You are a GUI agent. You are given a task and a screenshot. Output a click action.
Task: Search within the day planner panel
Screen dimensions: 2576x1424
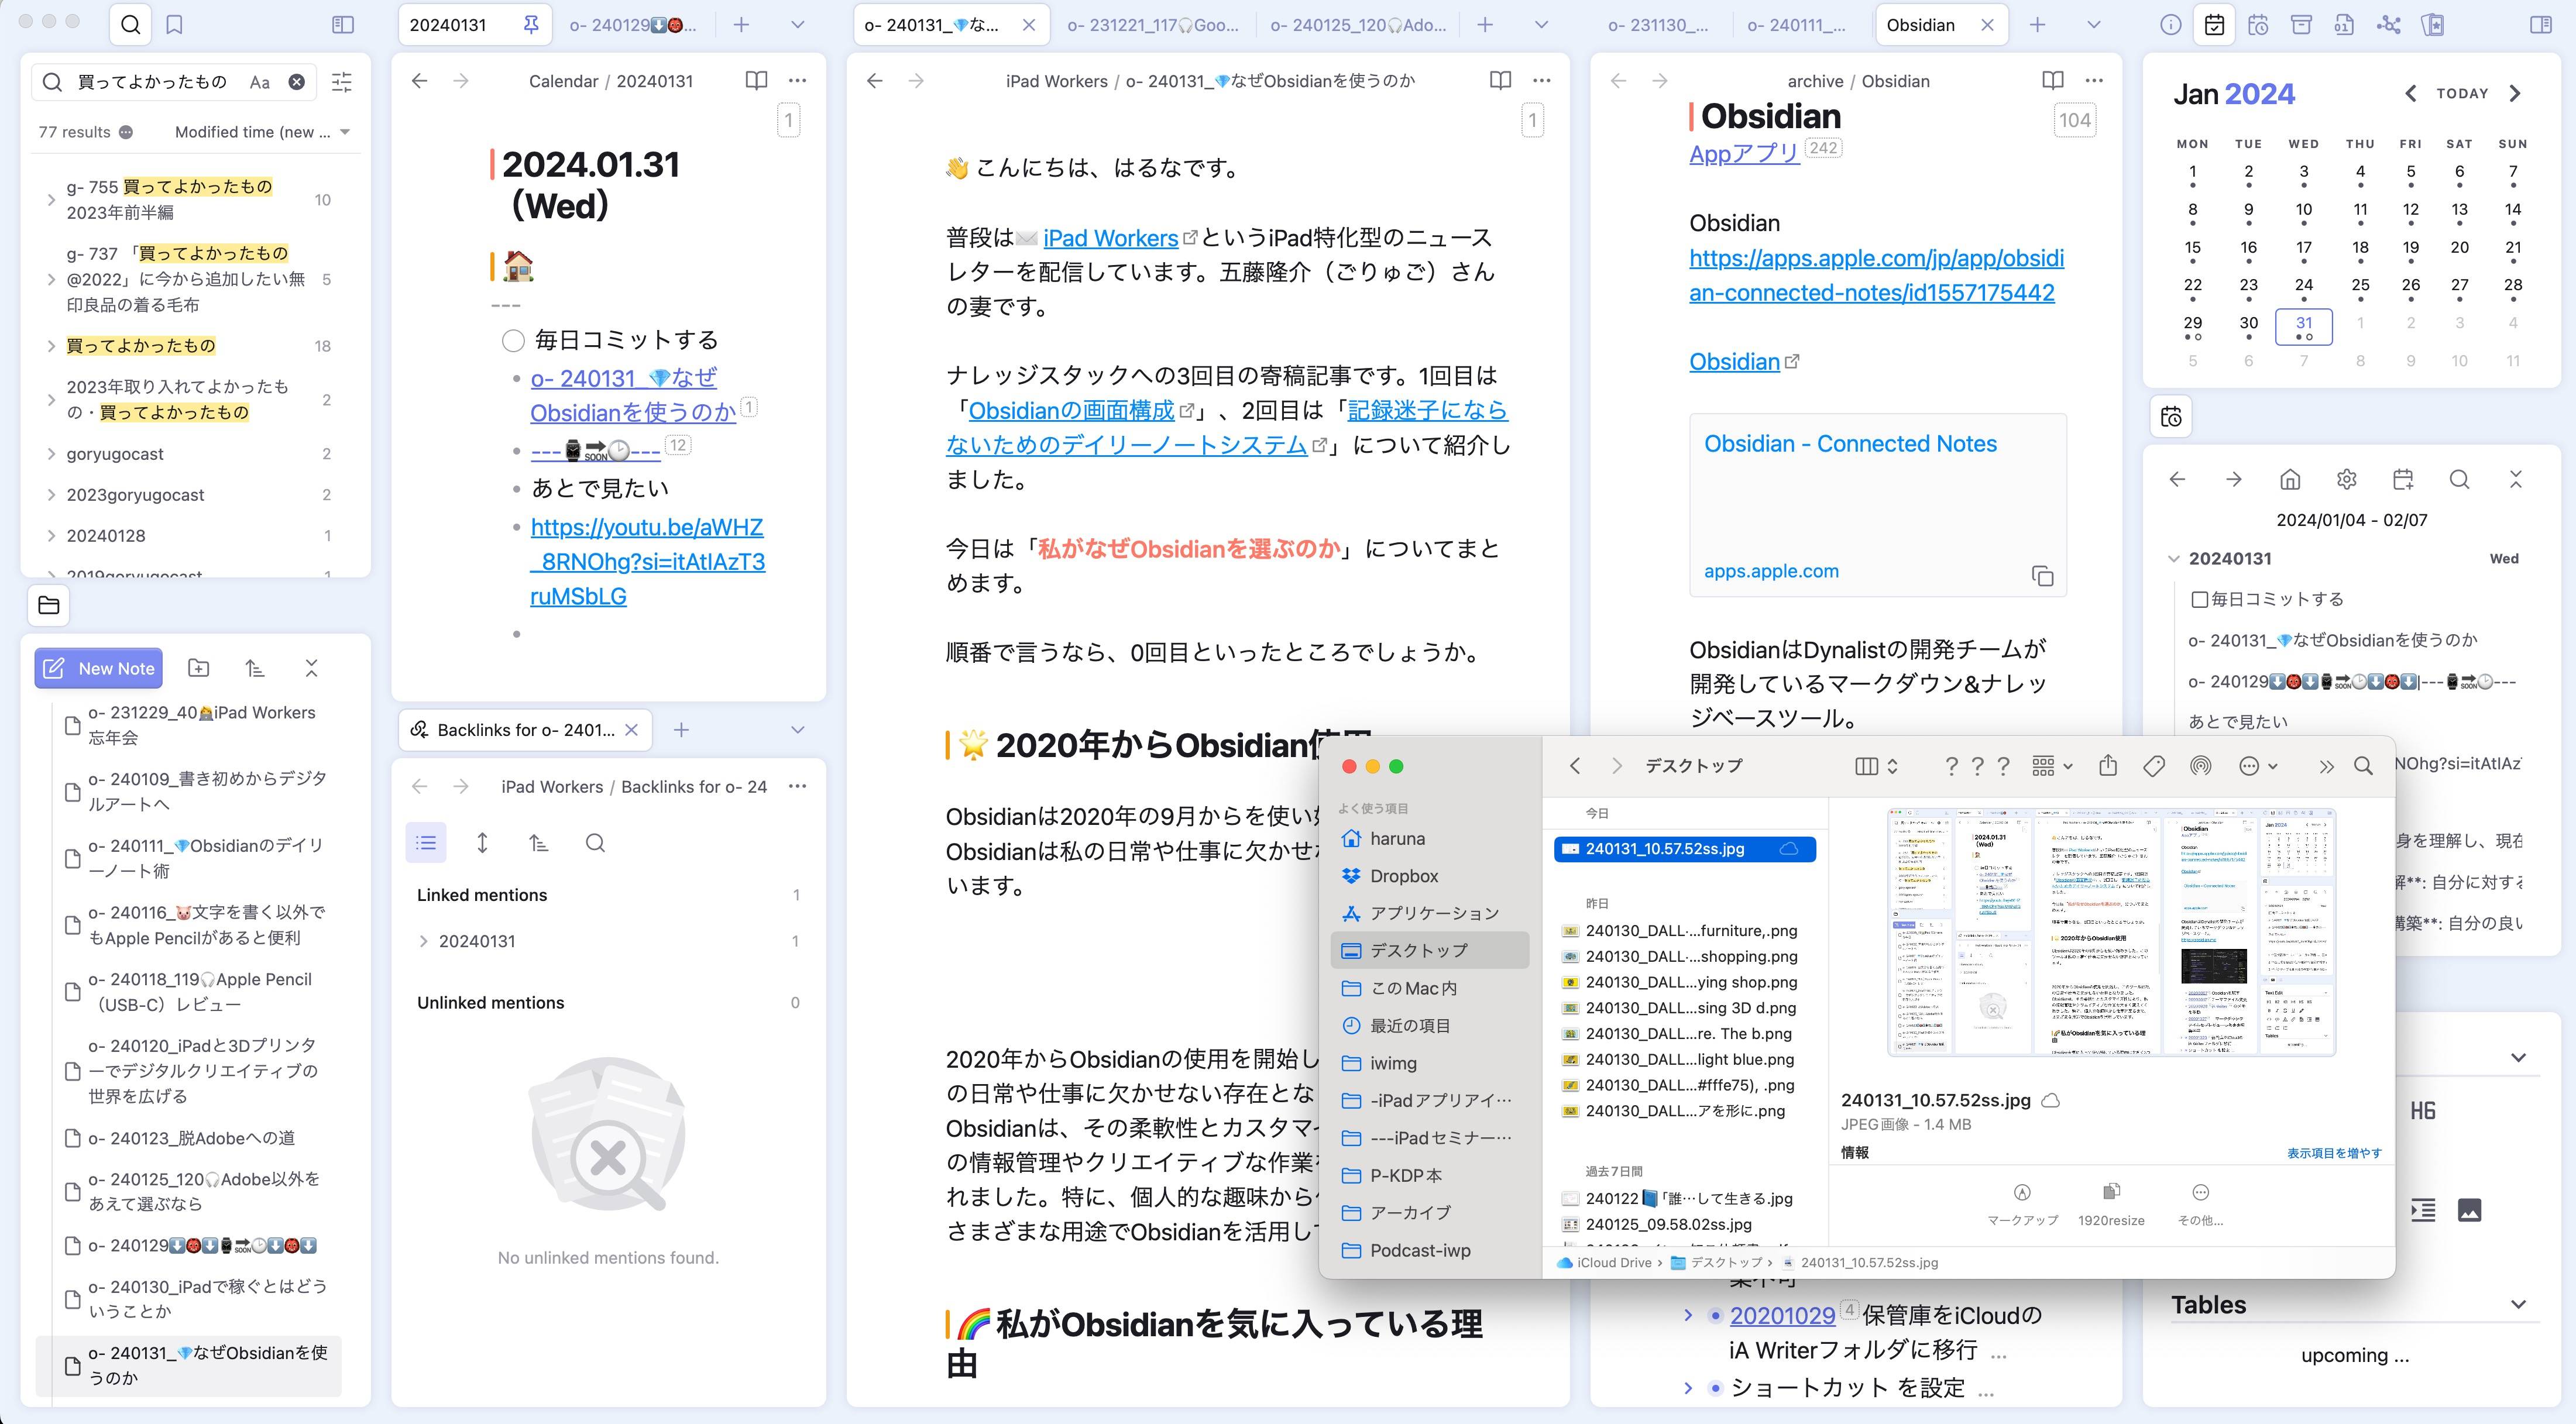[2459, 479]
